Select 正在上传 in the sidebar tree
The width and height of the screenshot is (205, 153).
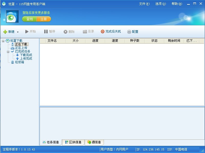21,48
